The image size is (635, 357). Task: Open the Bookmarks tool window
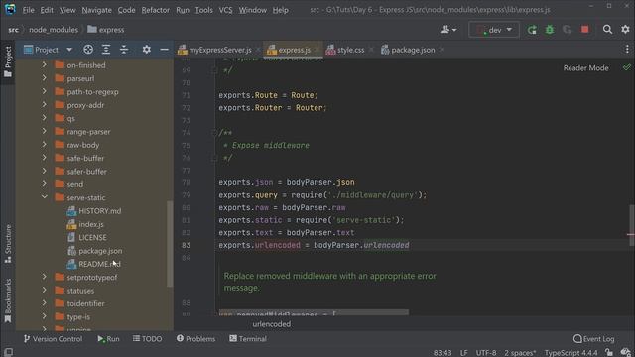click(x=8, y=300)
